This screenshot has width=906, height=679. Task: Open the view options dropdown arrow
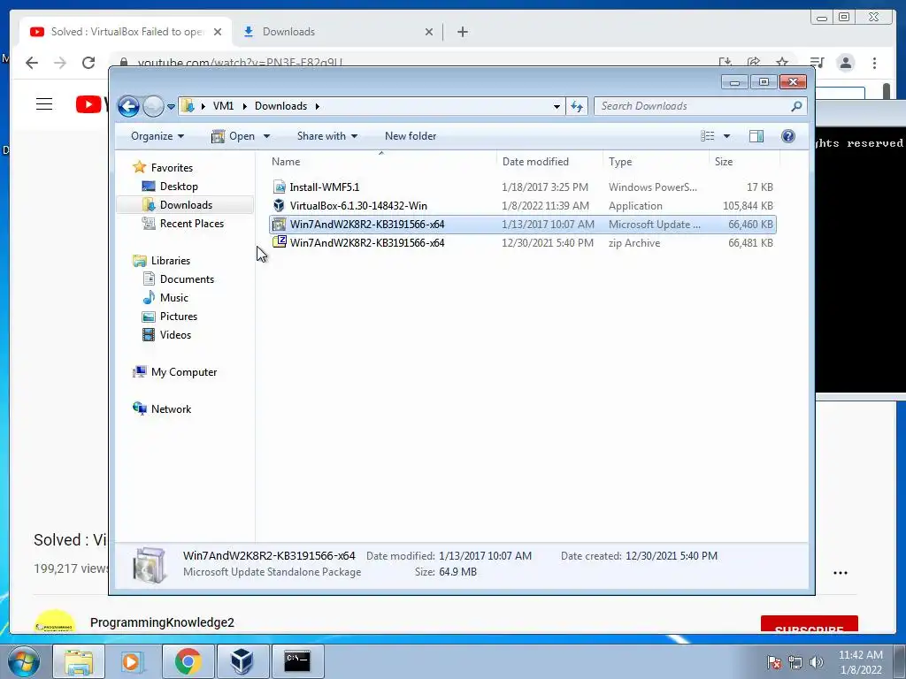coord(727,136)
